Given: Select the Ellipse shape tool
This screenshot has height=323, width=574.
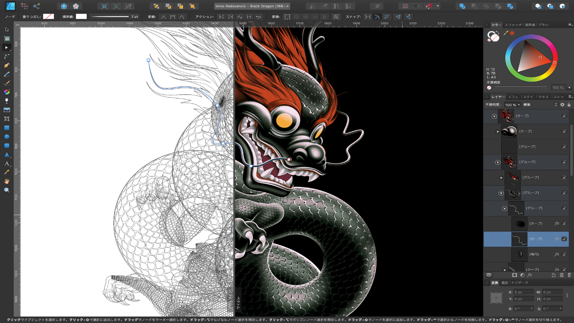Looking at the screenshot, I should pos(6,136).
